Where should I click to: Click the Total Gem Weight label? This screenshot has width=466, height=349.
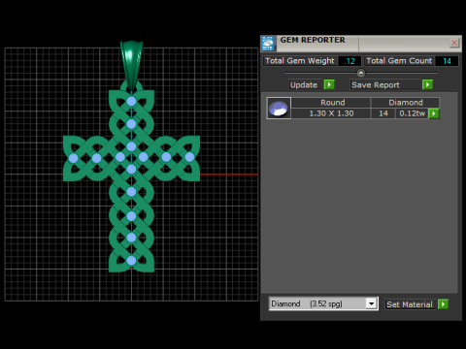[x=300, y=61]
